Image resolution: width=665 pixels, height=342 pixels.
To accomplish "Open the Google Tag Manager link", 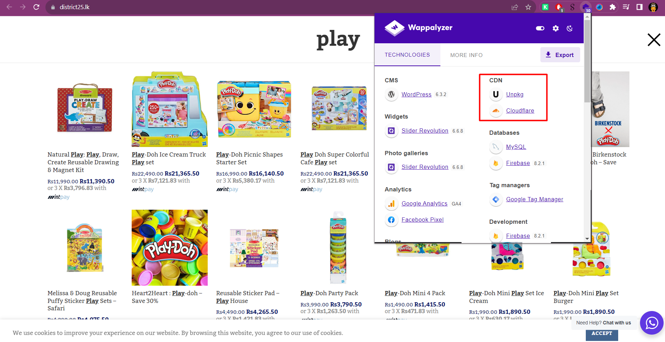I will click(x=534, y=199).
